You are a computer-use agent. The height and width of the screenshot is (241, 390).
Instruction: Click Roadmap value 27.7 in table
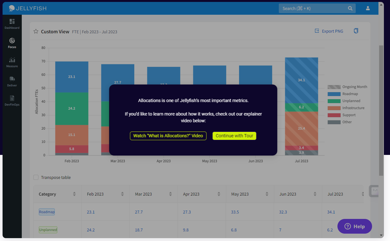(x=139, y=212)
